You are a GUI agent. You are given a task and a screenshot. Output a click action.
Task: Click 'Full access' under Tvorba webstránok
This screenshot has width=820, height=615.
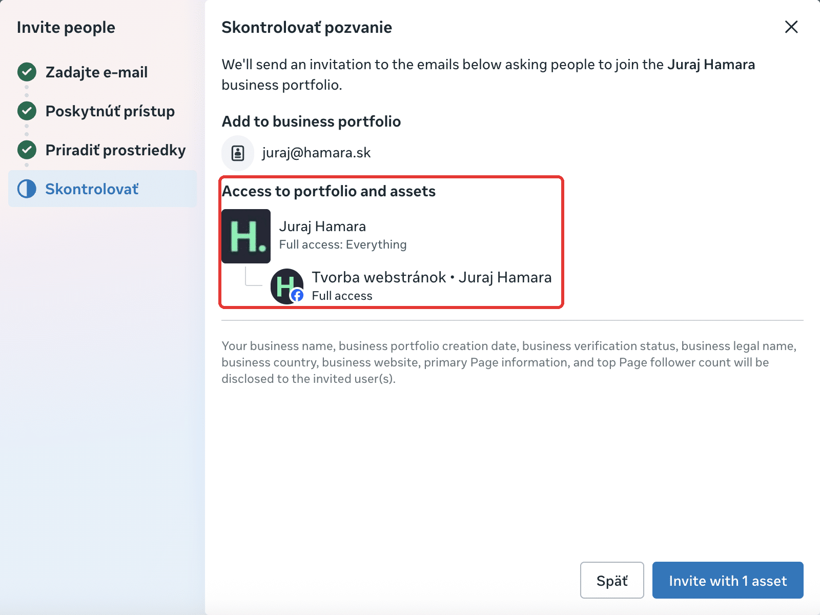click(x=342, y=296)
